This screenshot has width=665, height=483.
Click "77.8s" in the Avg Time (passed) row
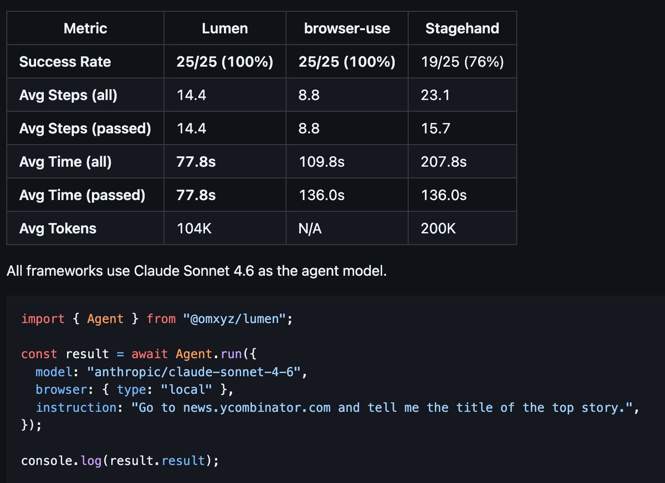tap(196, 195)
